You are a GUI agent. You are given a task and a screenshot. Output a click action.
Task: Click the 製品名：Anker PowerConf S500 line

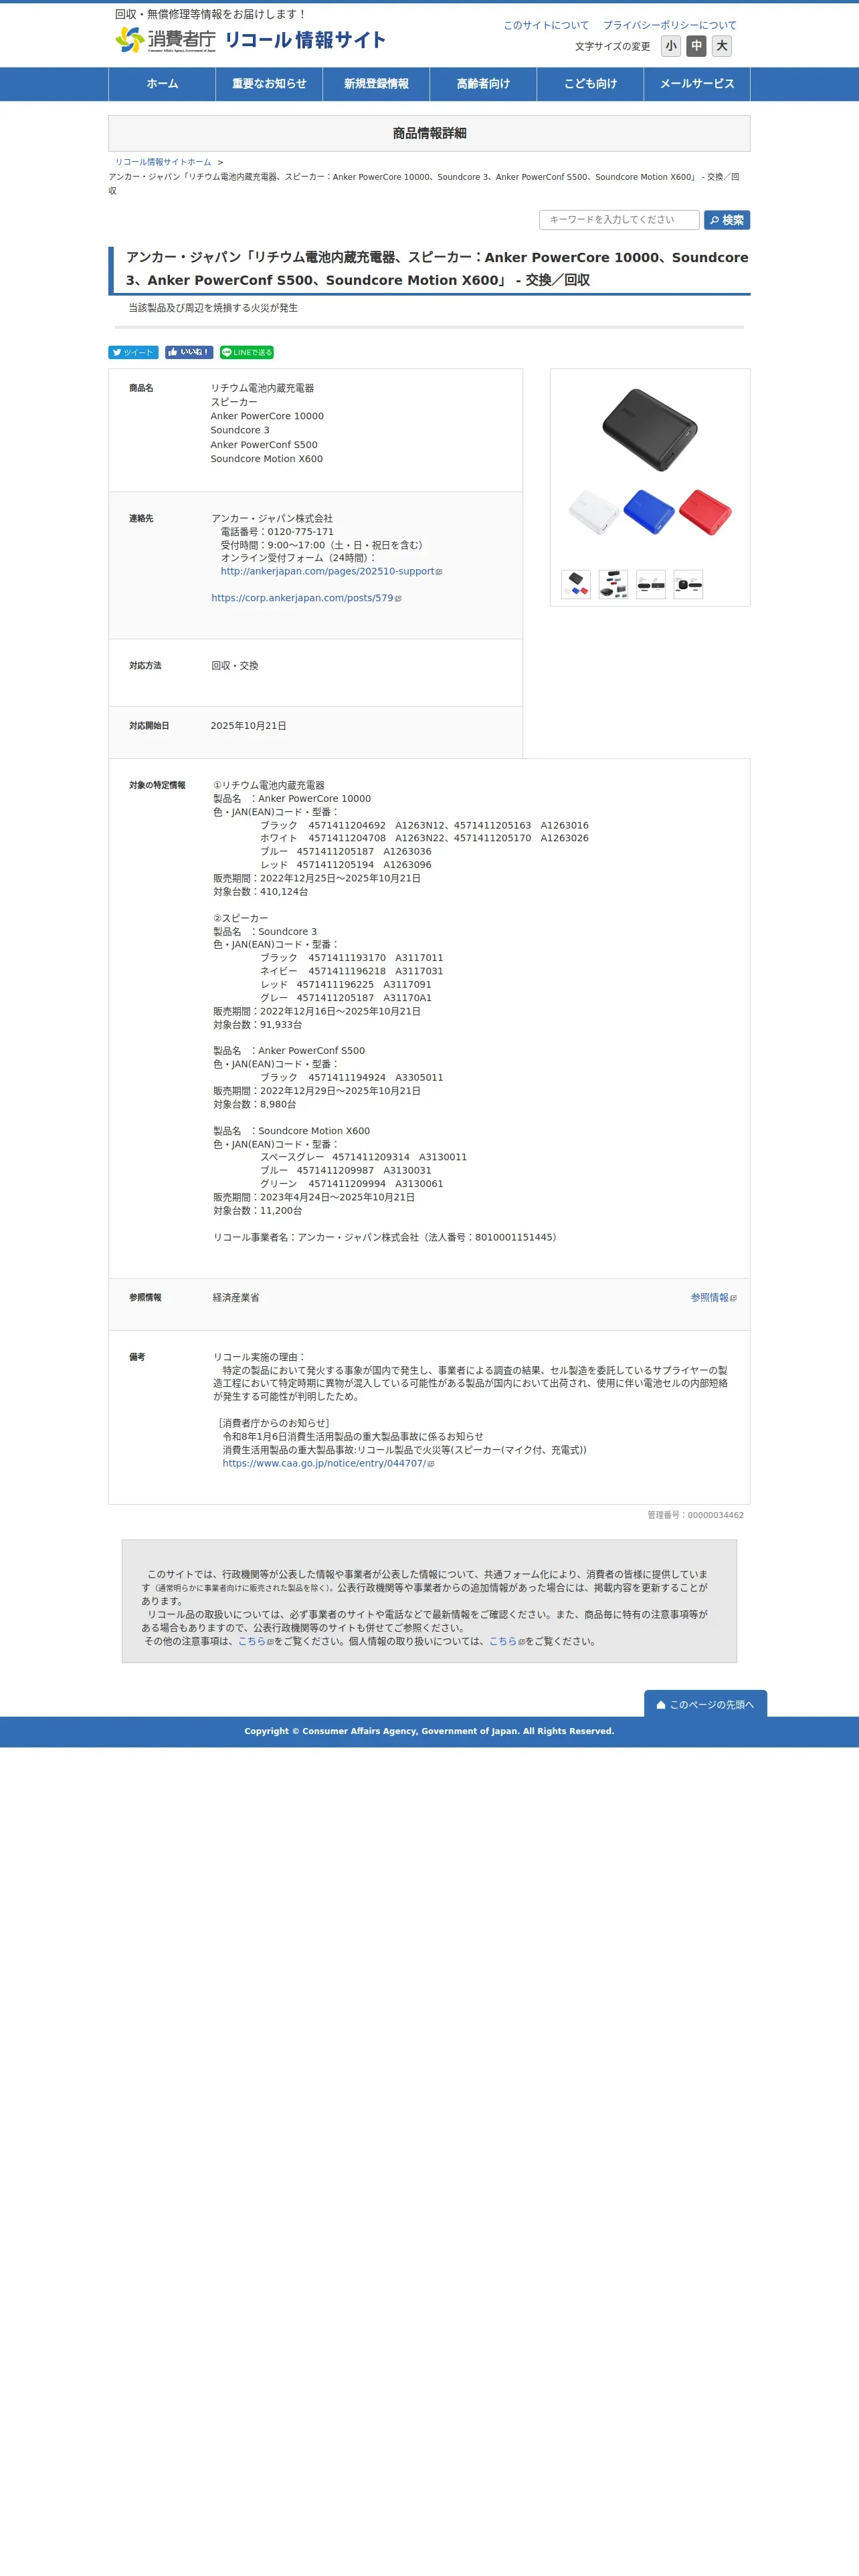[289, 1051]
